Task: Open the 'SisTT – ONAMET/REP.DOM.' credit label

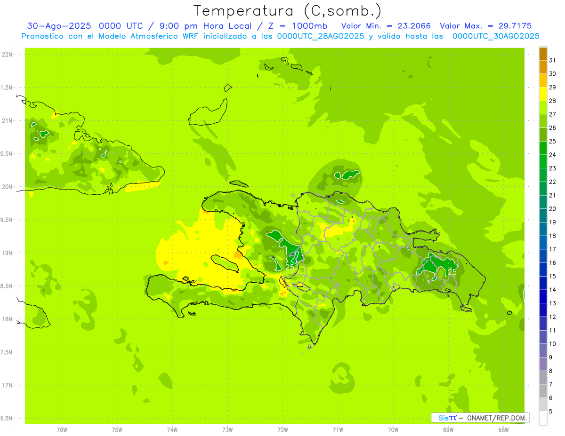Action: pos(480,418)
